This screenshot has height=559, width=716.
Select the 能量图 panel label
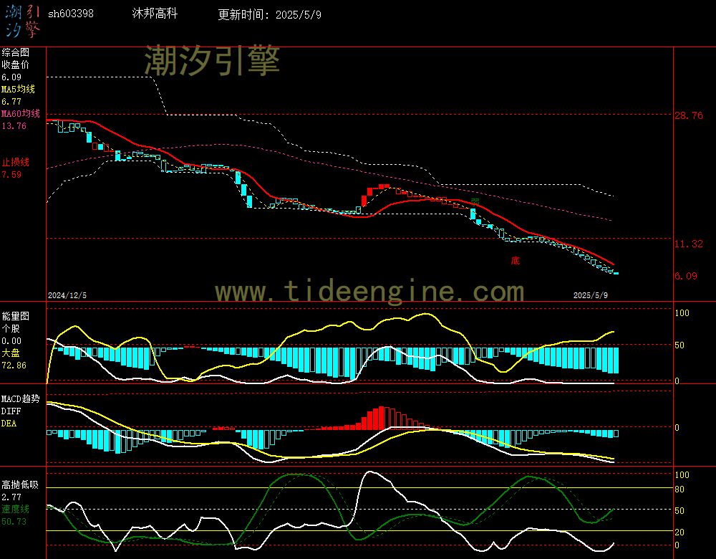(15, 316)
